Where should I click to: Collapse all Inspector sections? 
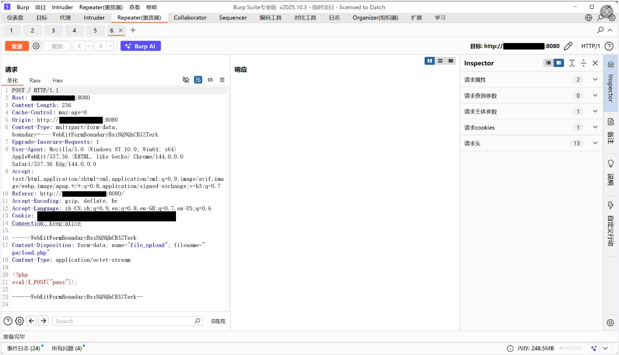pos(583,63)
